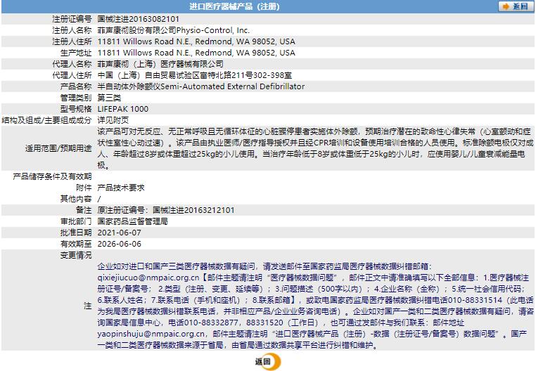
Task: Select the 生产地址 address value
Action: (196, 53)
